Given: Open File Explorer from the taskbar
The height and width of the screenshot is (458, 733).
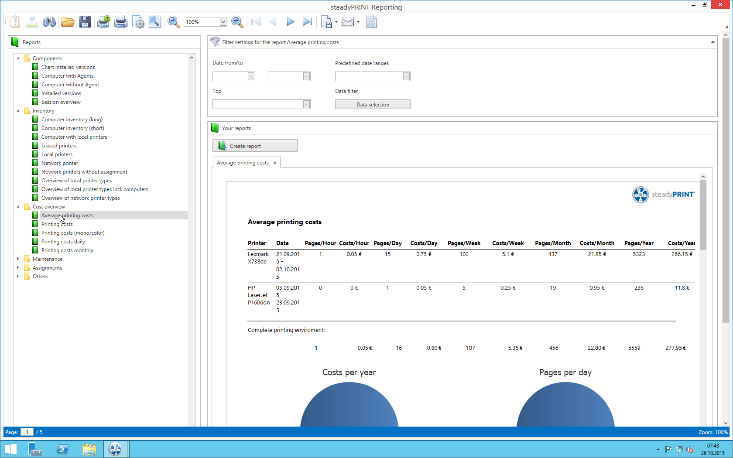Looking at the screenshot, I should pos(89,449).
